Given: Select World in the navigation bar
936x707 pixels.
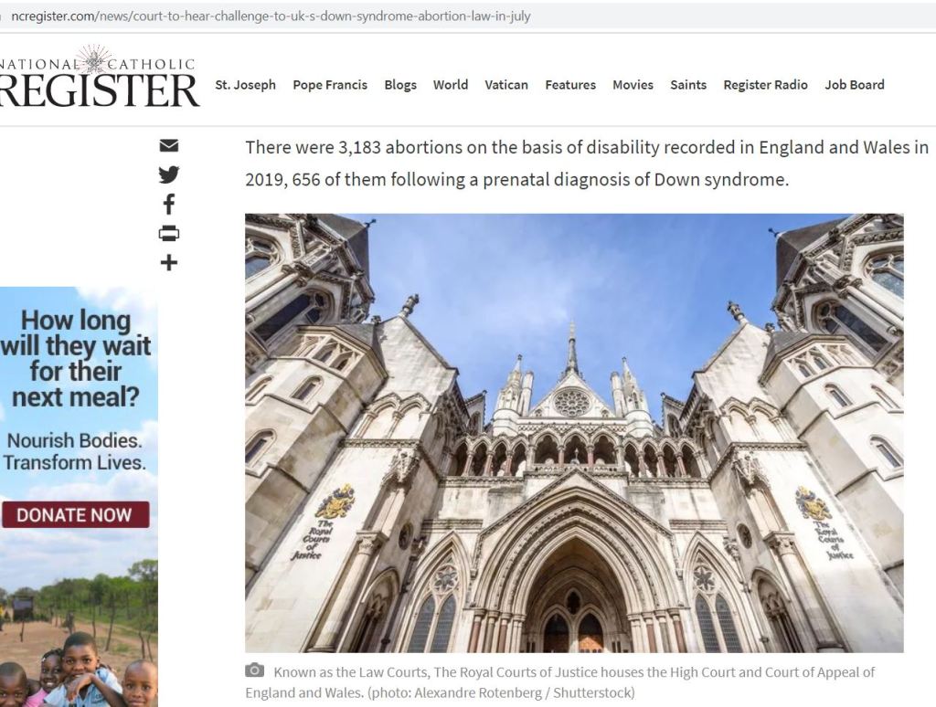Looking at the screenshot, I should point(451,85).
